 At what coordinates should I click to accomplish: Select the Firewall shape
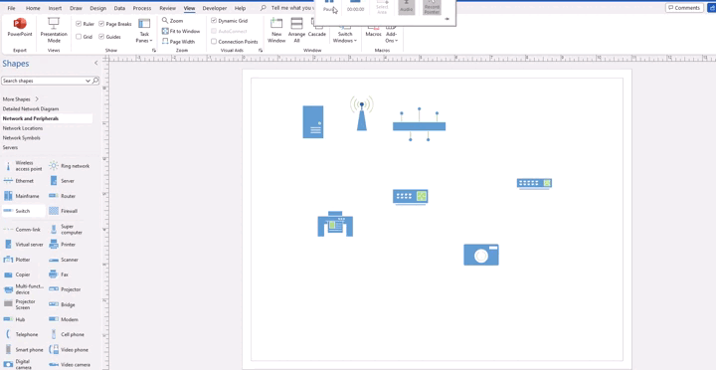tap(64, 211)
